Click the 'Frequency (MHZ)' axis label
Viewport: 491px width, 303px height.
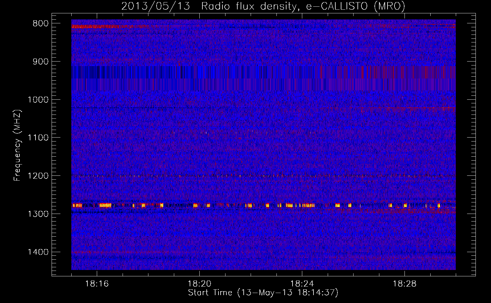(17, 145)
